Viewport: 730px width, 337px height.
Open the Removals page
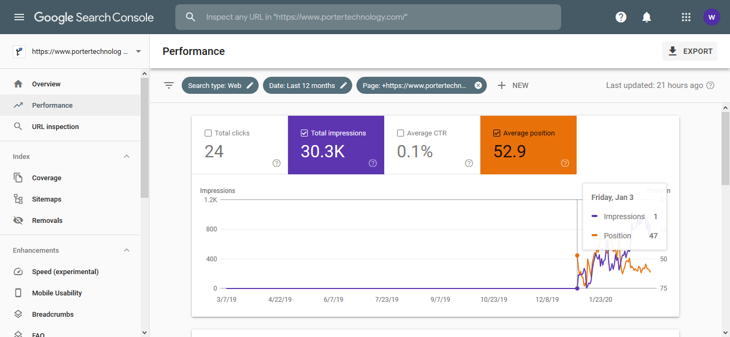70,220
